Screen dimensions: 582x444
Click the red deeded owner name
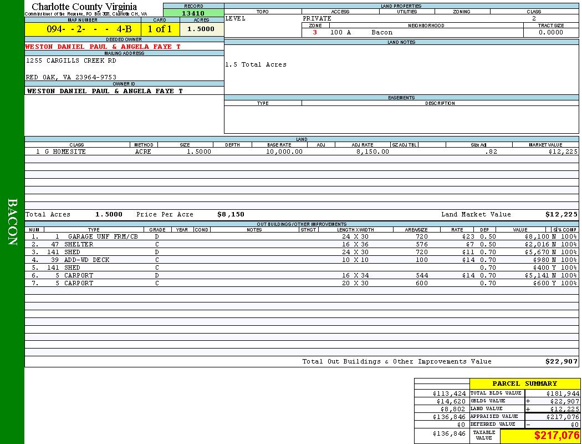(103, 47)
